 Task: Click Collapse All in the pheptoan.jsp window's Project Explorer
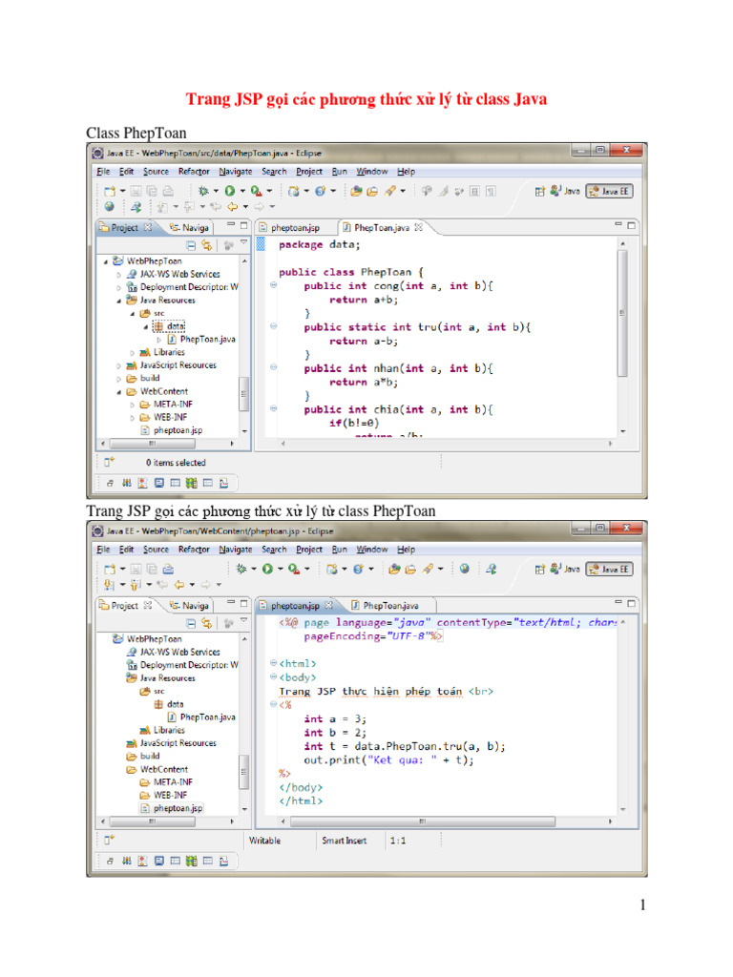coord(191,623)
